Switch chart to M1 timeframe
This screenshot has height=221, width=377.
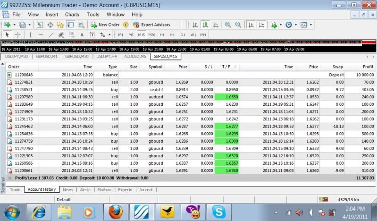click(x=121, y=34)
